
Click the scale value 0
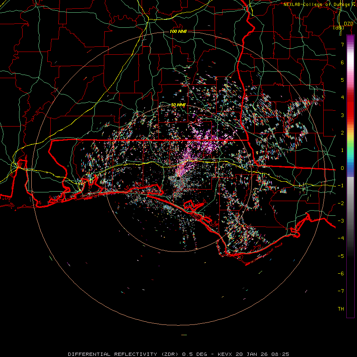[x=342, y=168]
